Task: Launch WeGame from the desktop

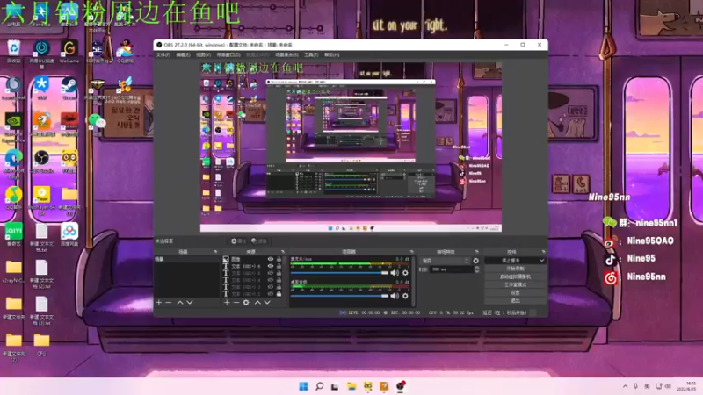Action: click(x=69, y=52)
